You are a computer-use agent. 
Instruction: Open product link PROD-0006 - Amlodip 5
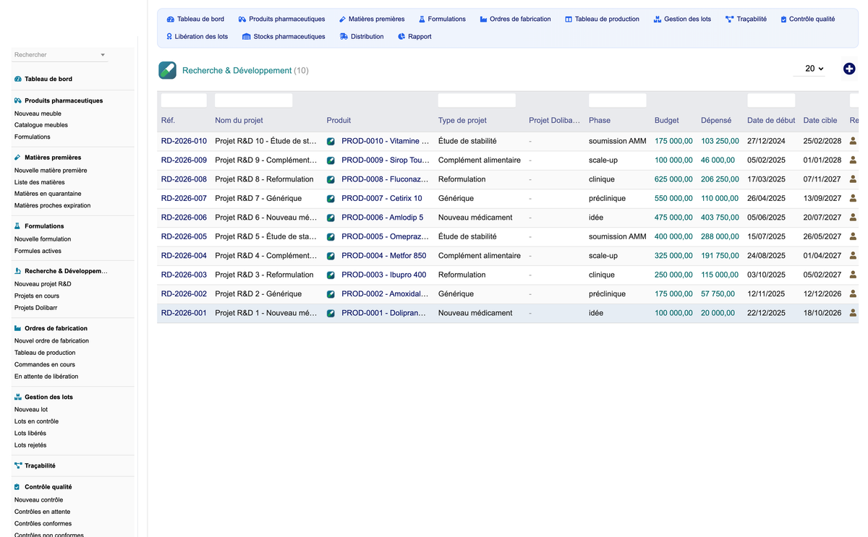click(x=383, y=218)
